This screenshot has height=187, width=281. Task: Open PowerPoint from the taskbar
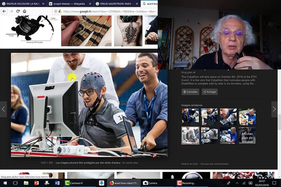pyautogui.click(x=36, y=183)
